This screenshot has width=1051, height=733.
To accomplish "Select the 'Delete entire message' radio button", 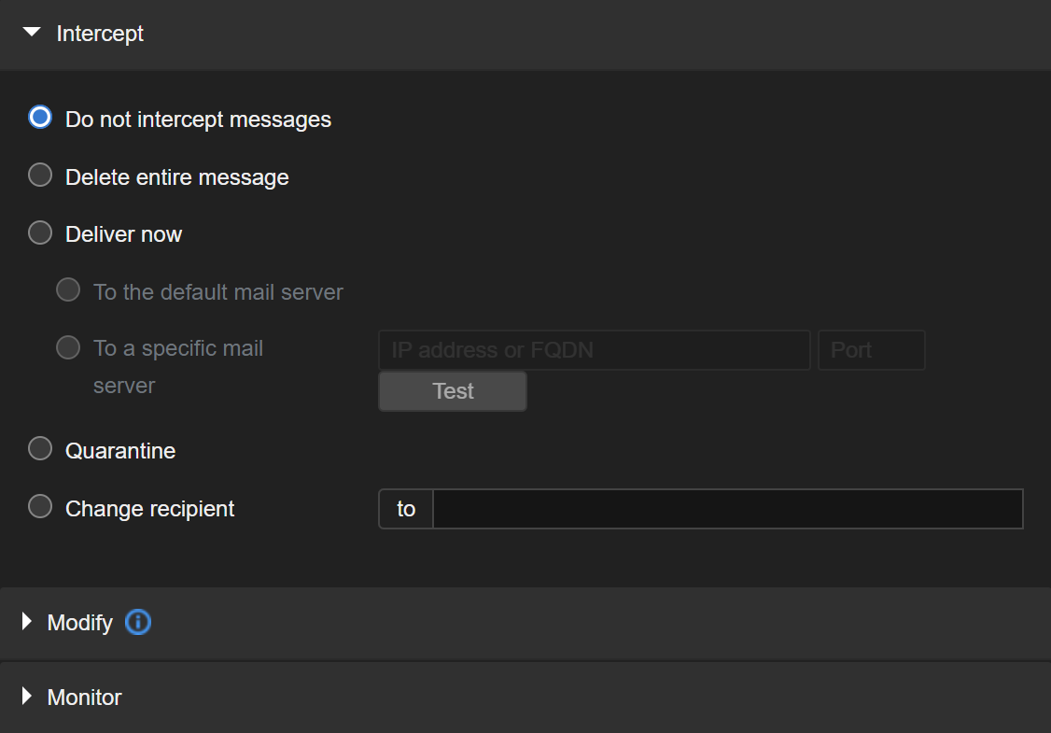I will [x=40, y=176].
